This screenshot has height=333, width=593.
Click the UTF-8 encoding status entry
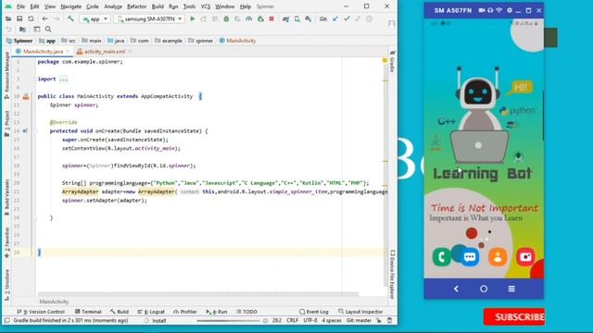[310, 321]
